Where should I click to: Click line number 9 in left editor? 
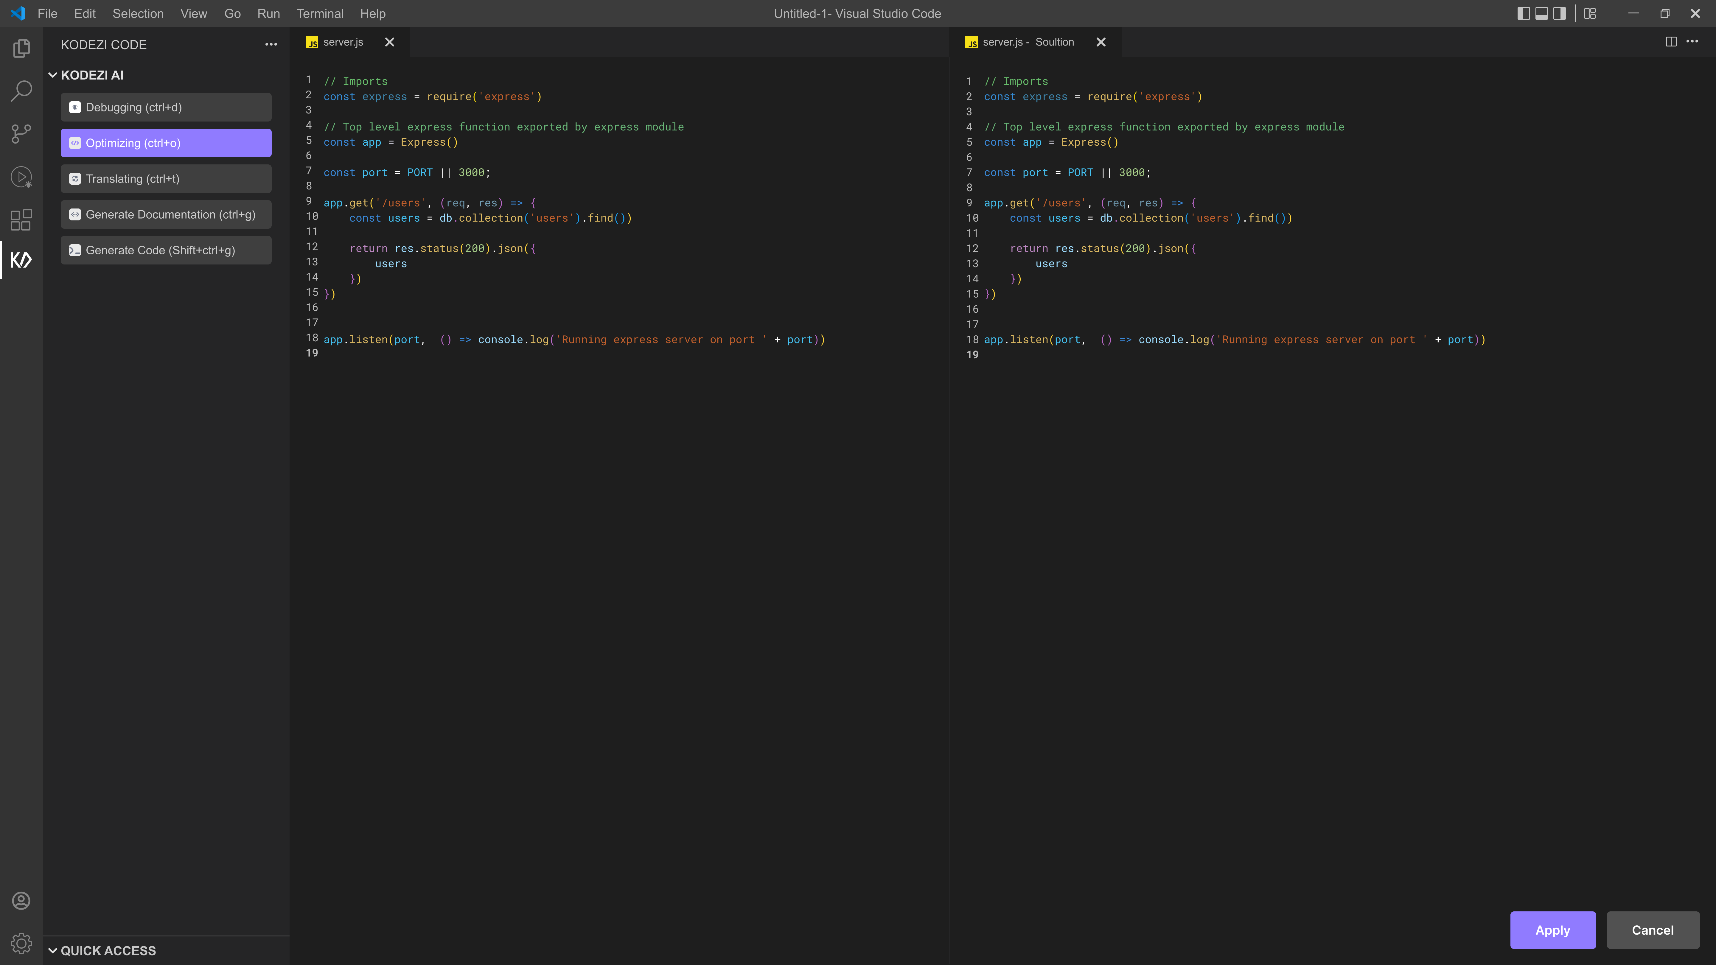(308, 201)
